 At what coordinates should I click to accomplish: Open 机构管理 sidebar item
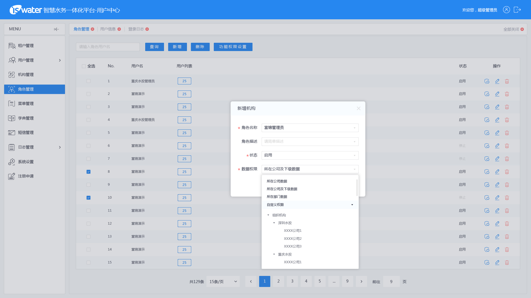coord(35,75)
